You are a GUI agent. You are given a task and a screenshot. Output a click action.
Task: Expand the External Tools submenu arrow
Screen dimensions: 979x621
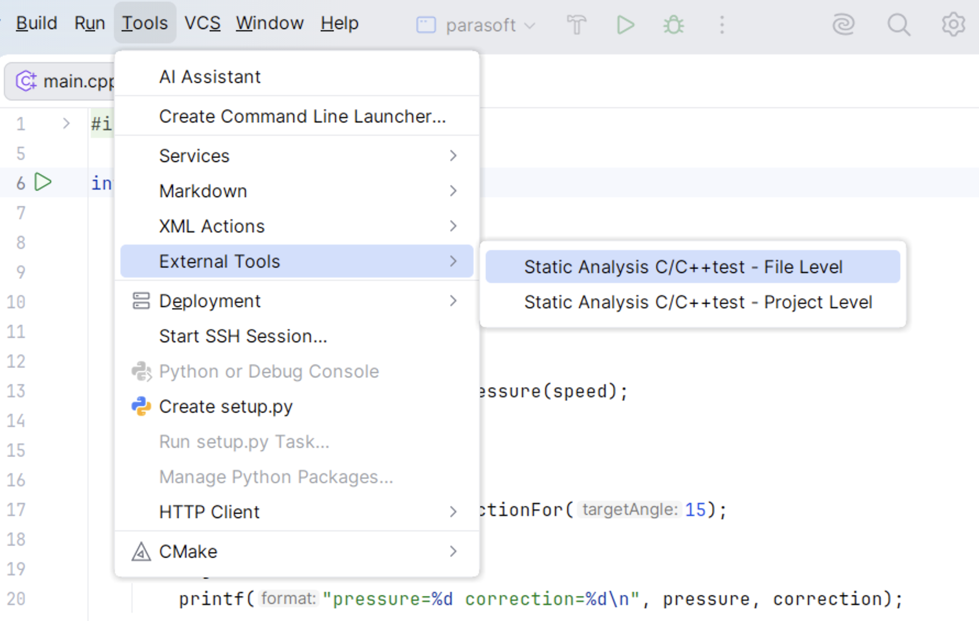click(453, 262)
